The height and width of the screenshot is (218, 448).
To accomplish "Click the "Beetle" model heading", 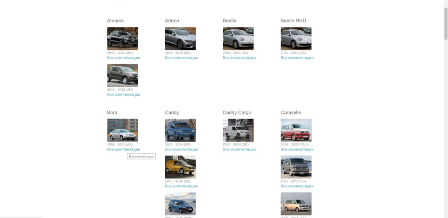I will point(230,21).
